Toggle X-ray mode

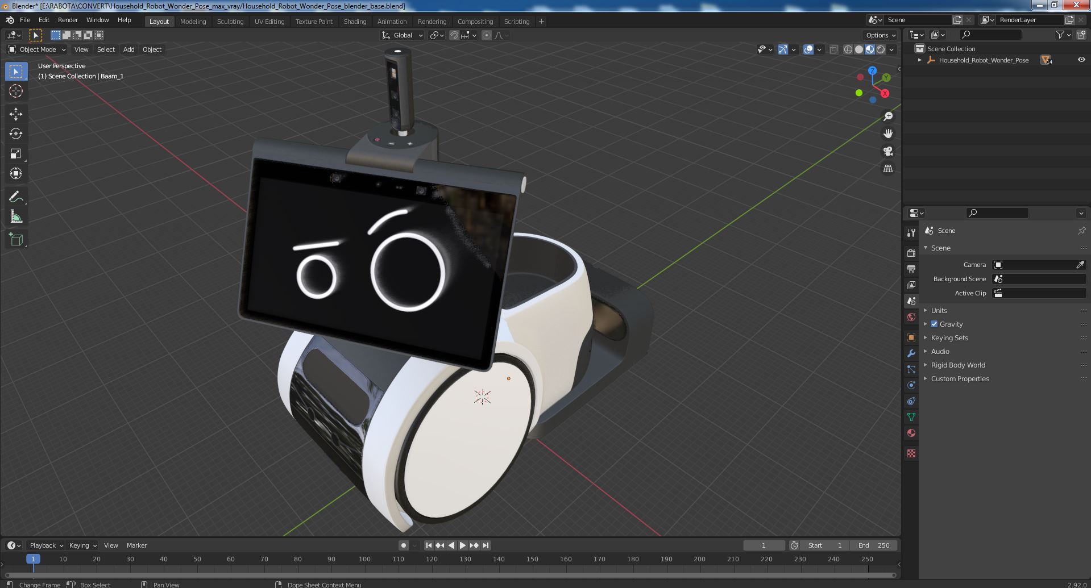pos(833,49)
